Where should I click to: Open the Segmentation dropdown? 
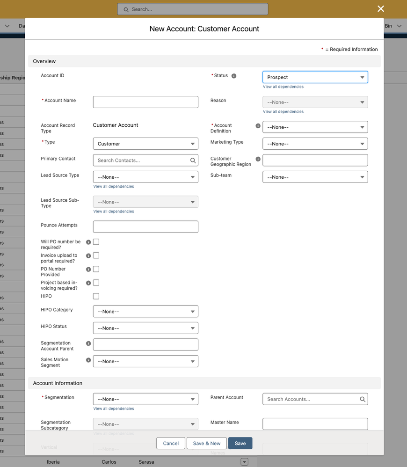[x=145, y=399]
